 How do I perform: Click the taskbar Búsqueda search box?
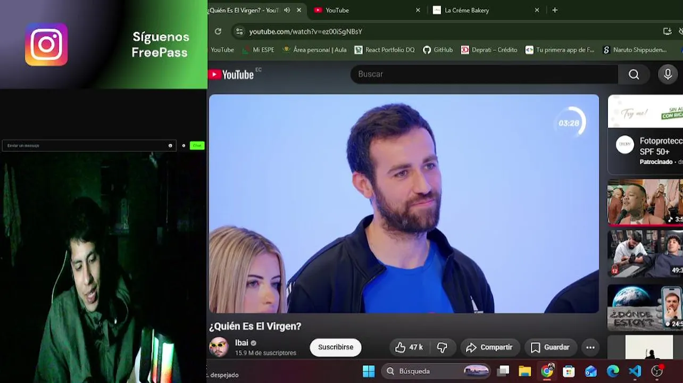pos(437,371)
